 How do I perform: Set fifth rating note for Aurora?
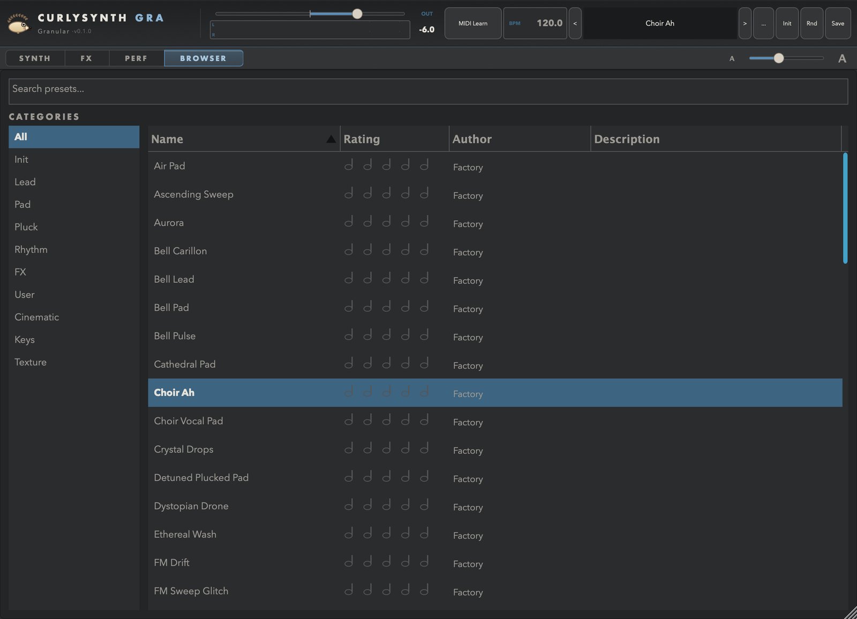pos(424,222)
